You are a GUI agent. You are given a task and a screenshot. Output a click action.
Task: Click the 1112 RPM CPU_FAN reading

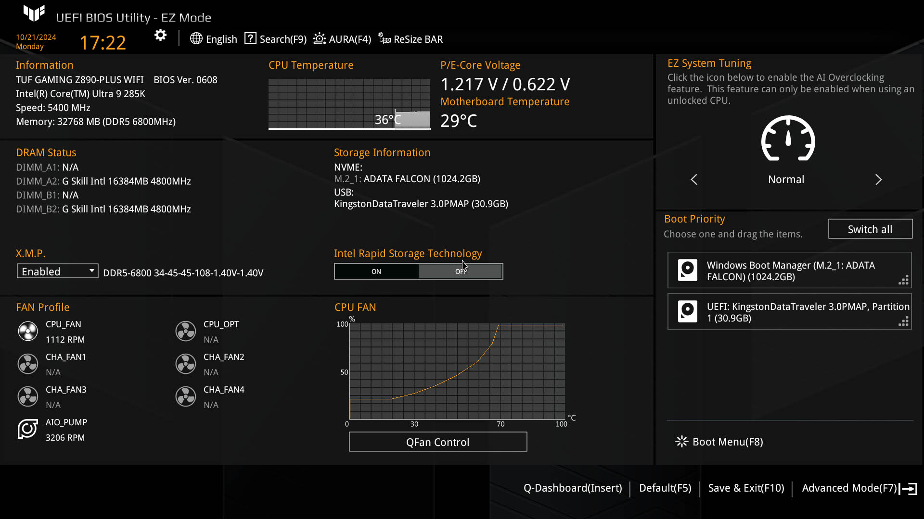65,340
